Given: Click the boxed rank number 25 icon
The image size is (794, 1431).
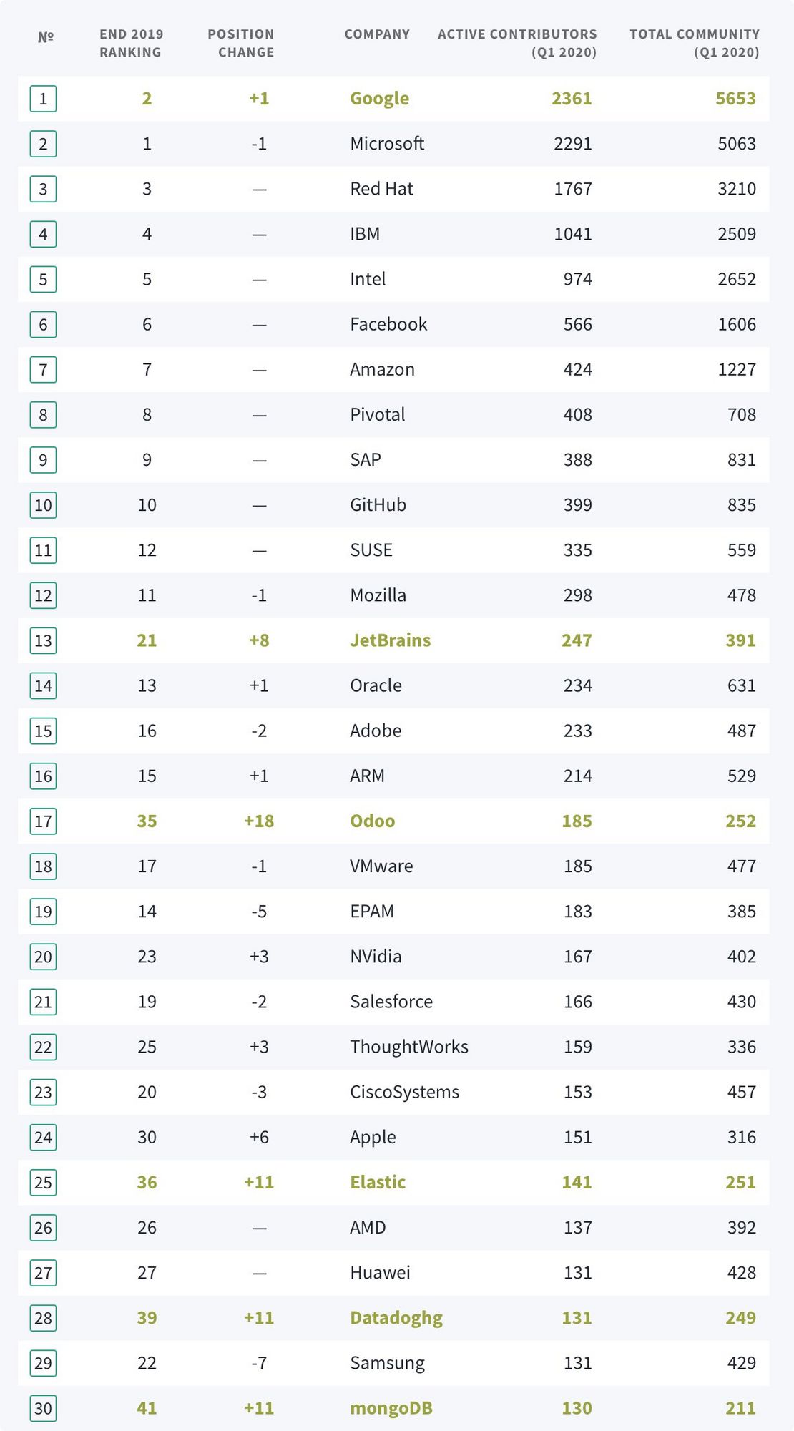Looking at the screenshot, I should pyautogui.click(x=43, y=1182).
